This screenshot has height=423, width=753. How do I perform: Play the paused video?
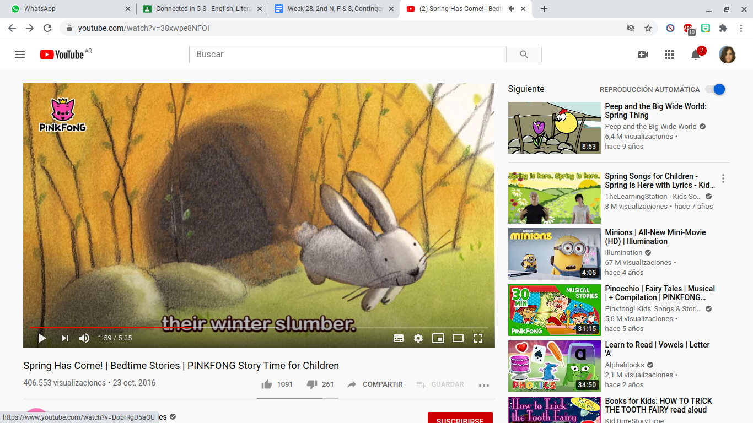pos(42,338)
